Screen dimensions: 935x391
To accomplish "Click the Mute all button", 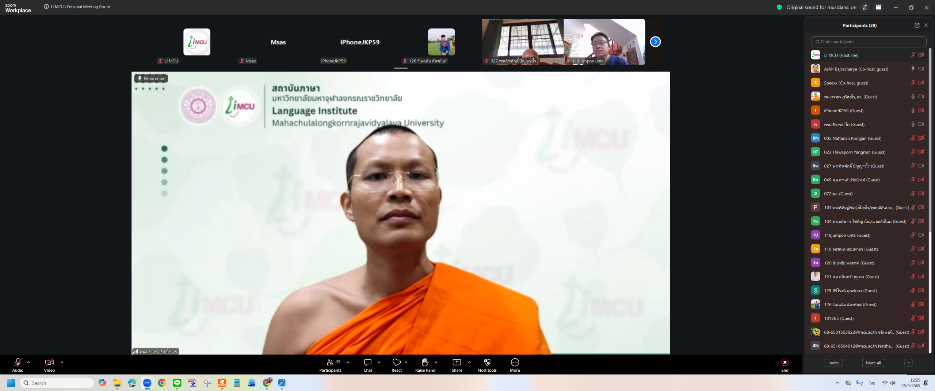I will coord(873,363).
